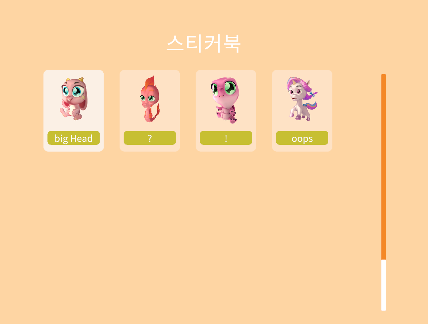Select the pink turtle with green eyes

tap(226, 100)
